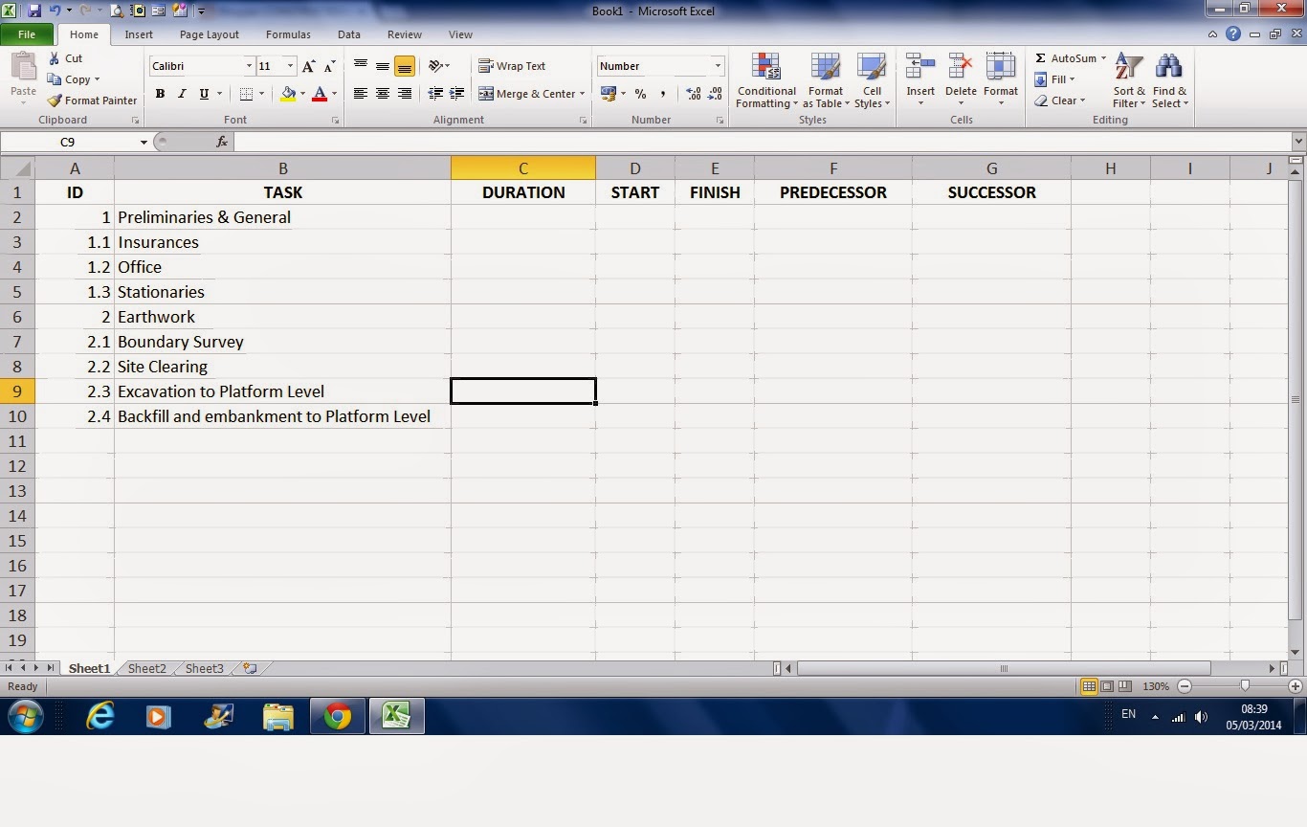Insert new cells via Insert icon
This screenshot has width=1307, height=827.
(x=919, y=72)
